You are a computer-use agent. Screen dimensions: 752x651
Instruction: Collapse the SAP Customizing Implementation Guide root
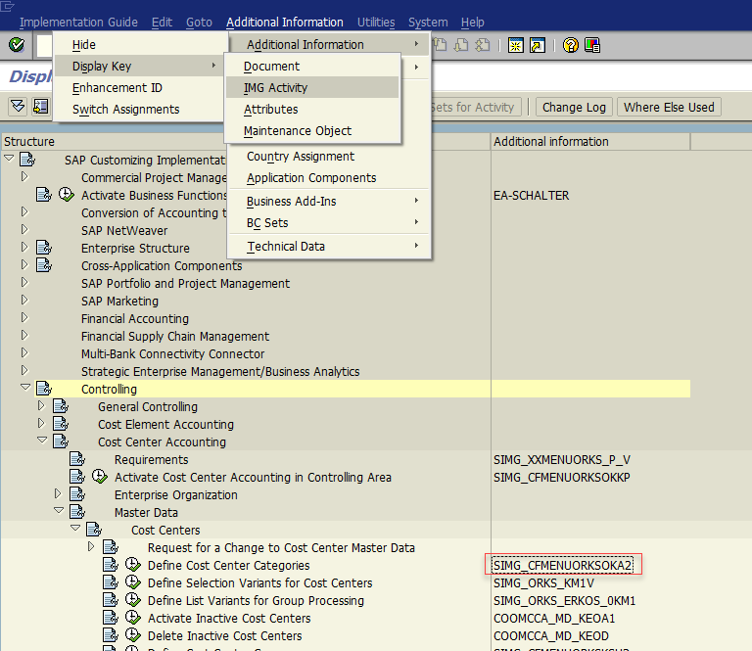(x=9, y=158)
